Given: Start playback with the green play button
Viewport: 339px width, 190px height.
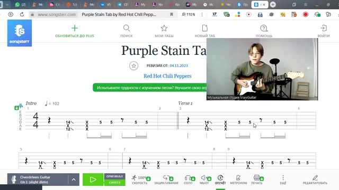Looking at the screenshot, I should 93,179.
